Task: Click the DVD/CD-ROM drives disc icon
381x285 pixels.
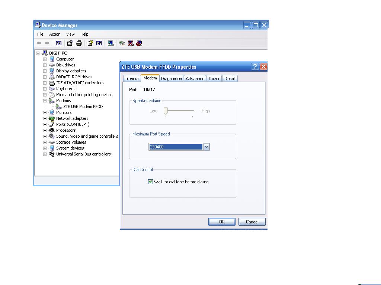Action: point(51,77)
